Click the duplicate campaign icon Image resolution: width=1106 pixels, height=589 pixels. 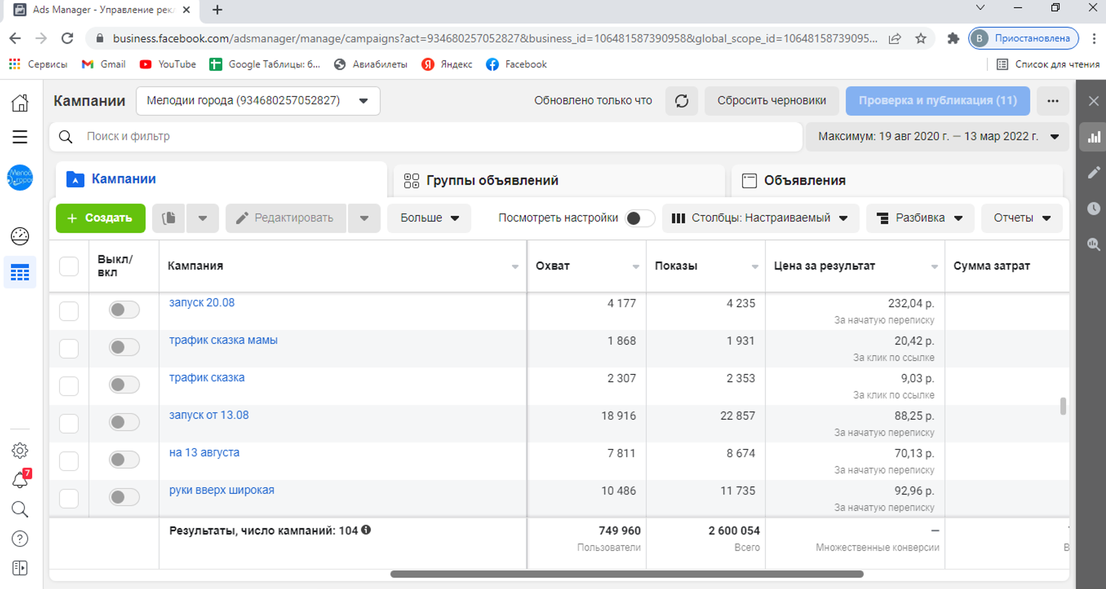pyautogui.click(x=168, y=218)
